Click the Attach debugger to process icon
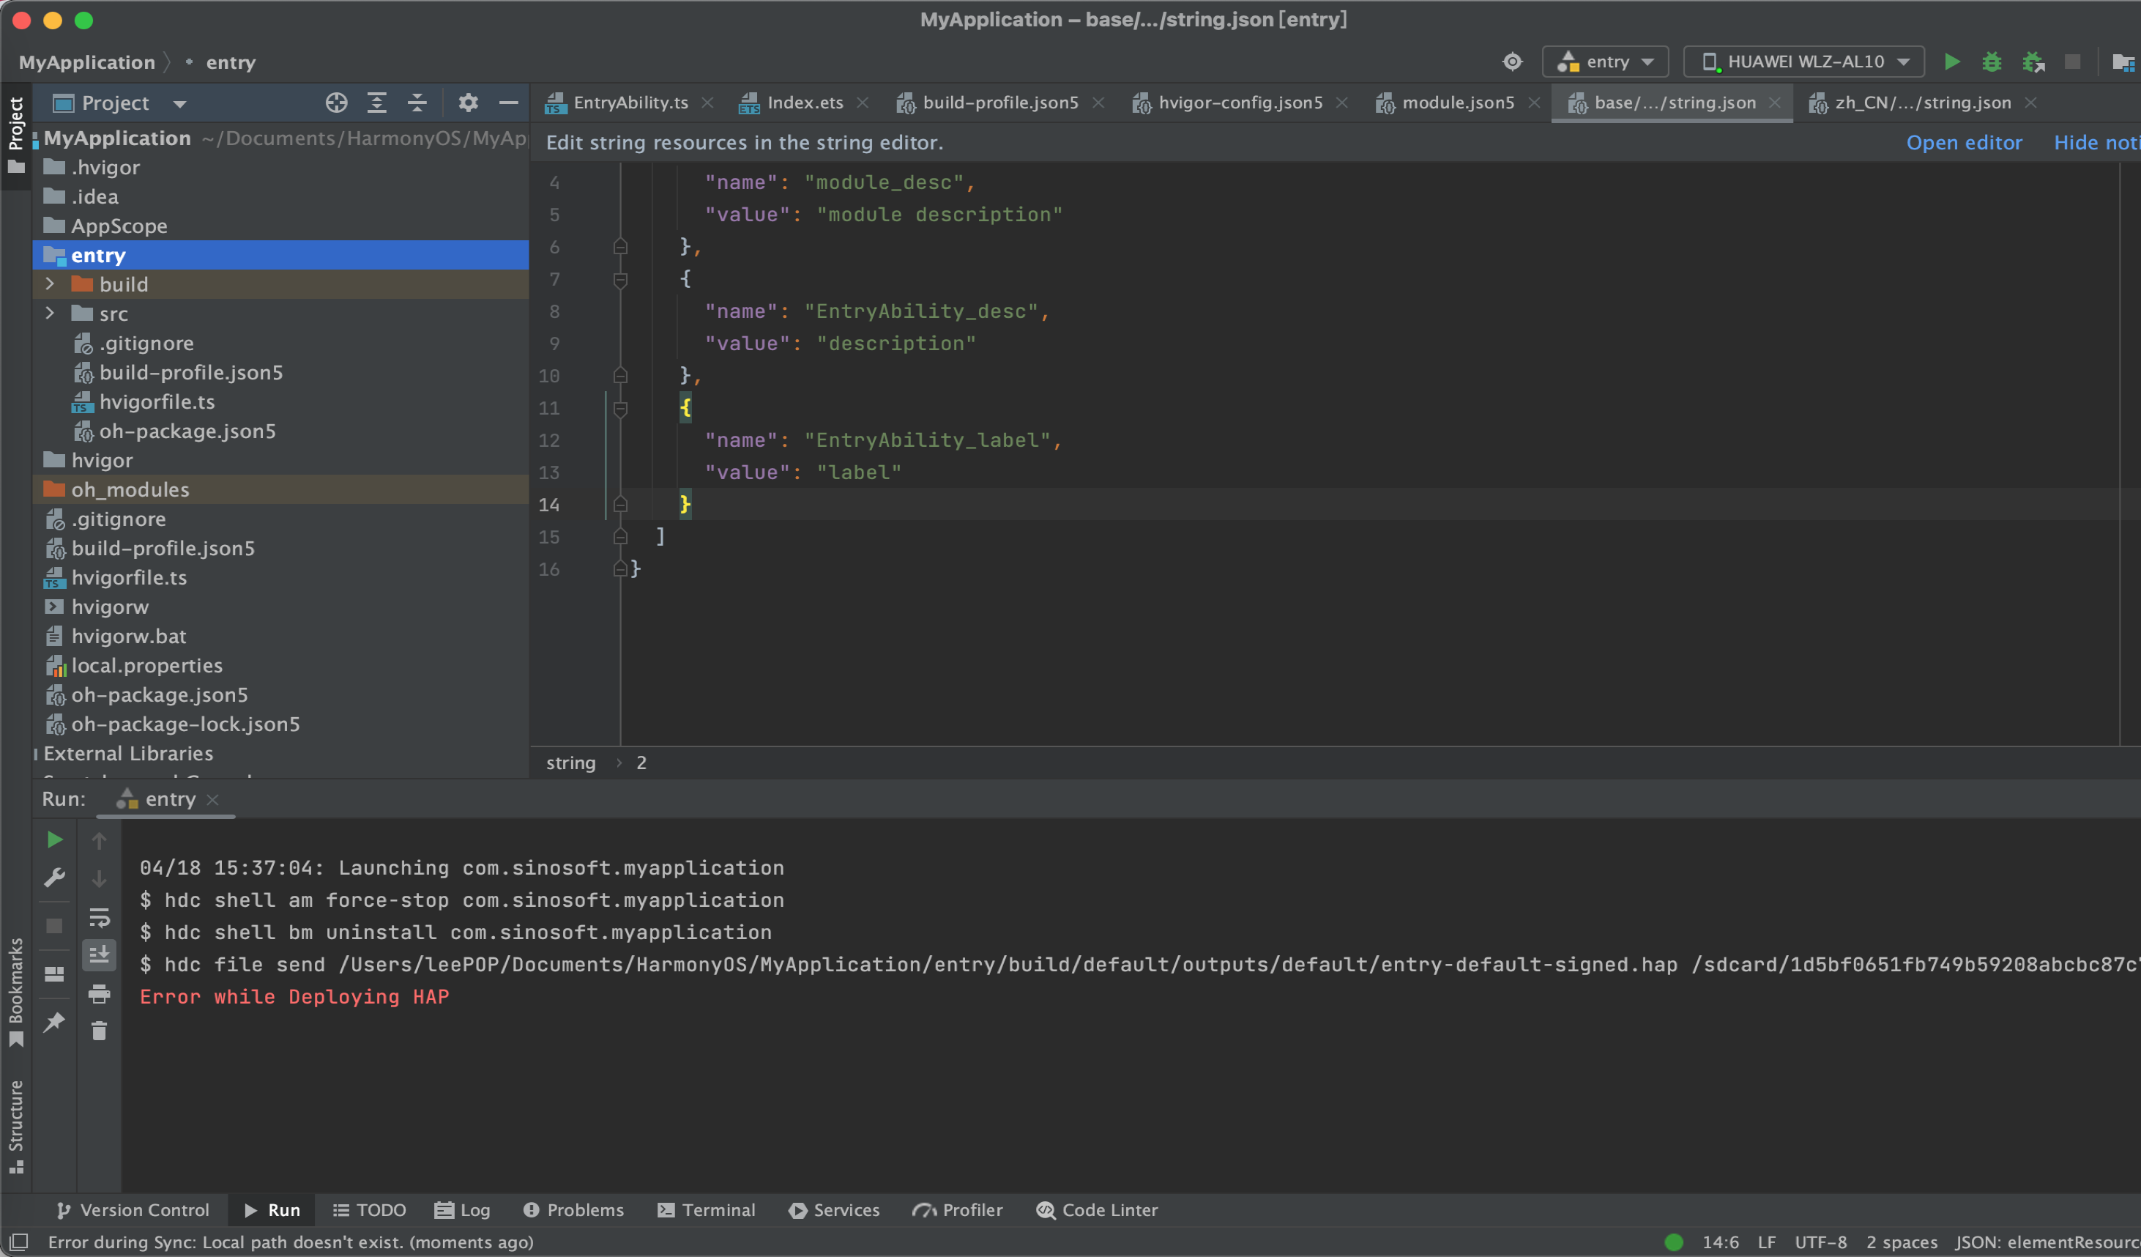 (x=2033, y=62)
